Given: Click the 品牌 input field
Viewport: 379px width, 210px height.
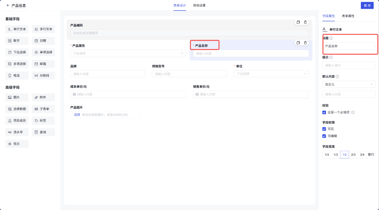Looking at the screenshot, I should [x=107, y=74].
